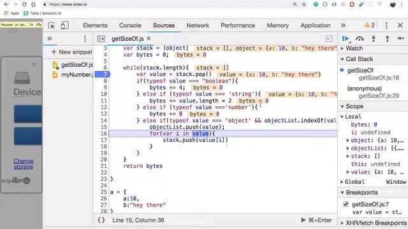The width and height of the screenshot is (408, 229).
Task: Click the draw.io address bar
Action: 166,4
